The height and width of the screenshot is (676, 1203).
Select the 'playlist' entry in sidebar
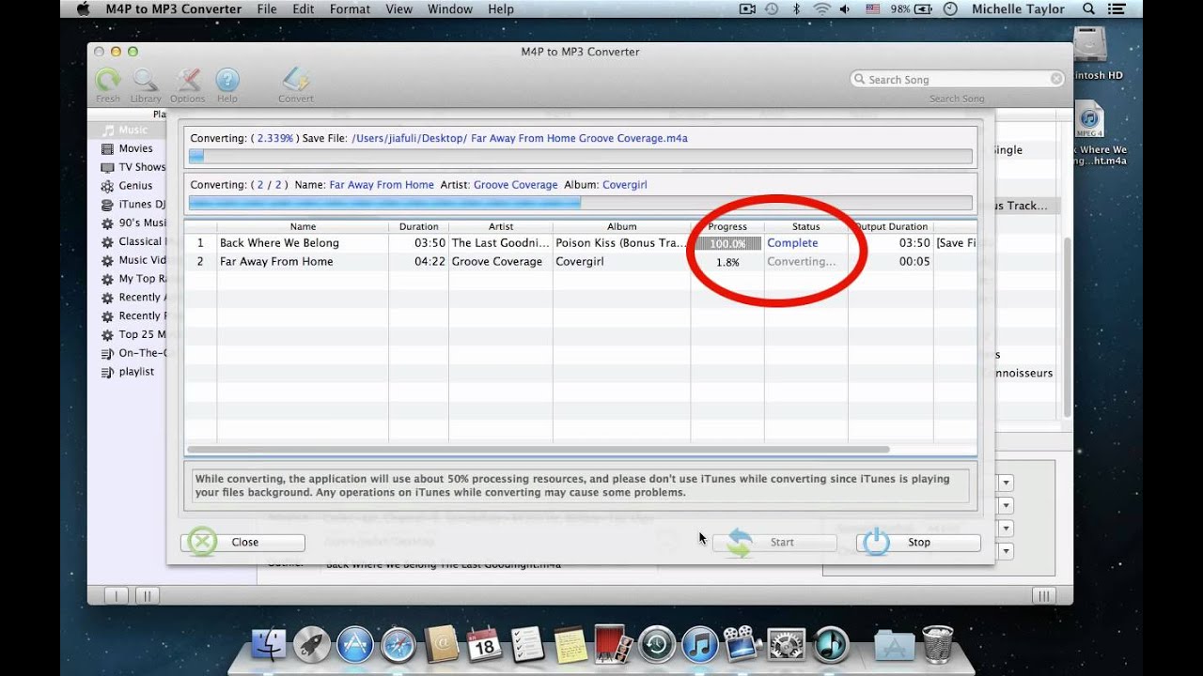tap(127, 372)
